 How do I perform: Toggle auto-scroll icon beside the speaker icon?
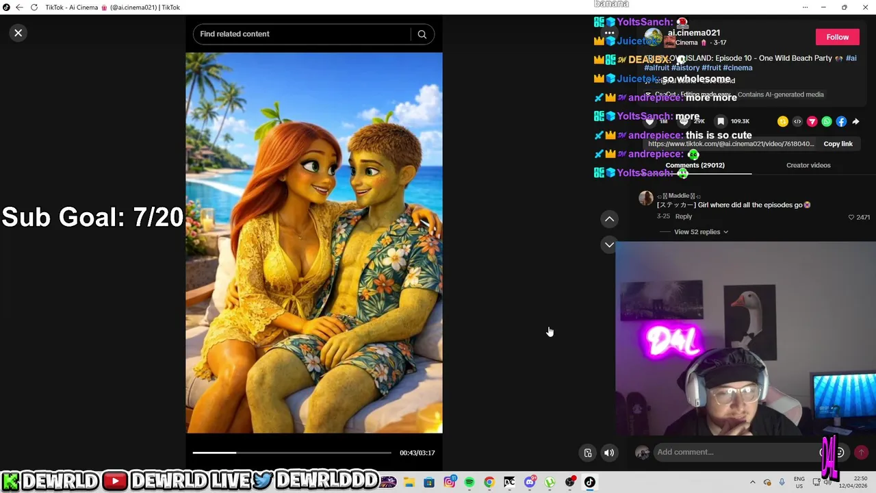[587, 453]
